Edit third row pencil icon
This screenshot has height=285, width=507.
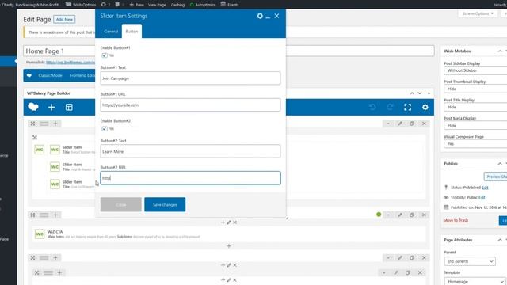click(x=400, y=258)
